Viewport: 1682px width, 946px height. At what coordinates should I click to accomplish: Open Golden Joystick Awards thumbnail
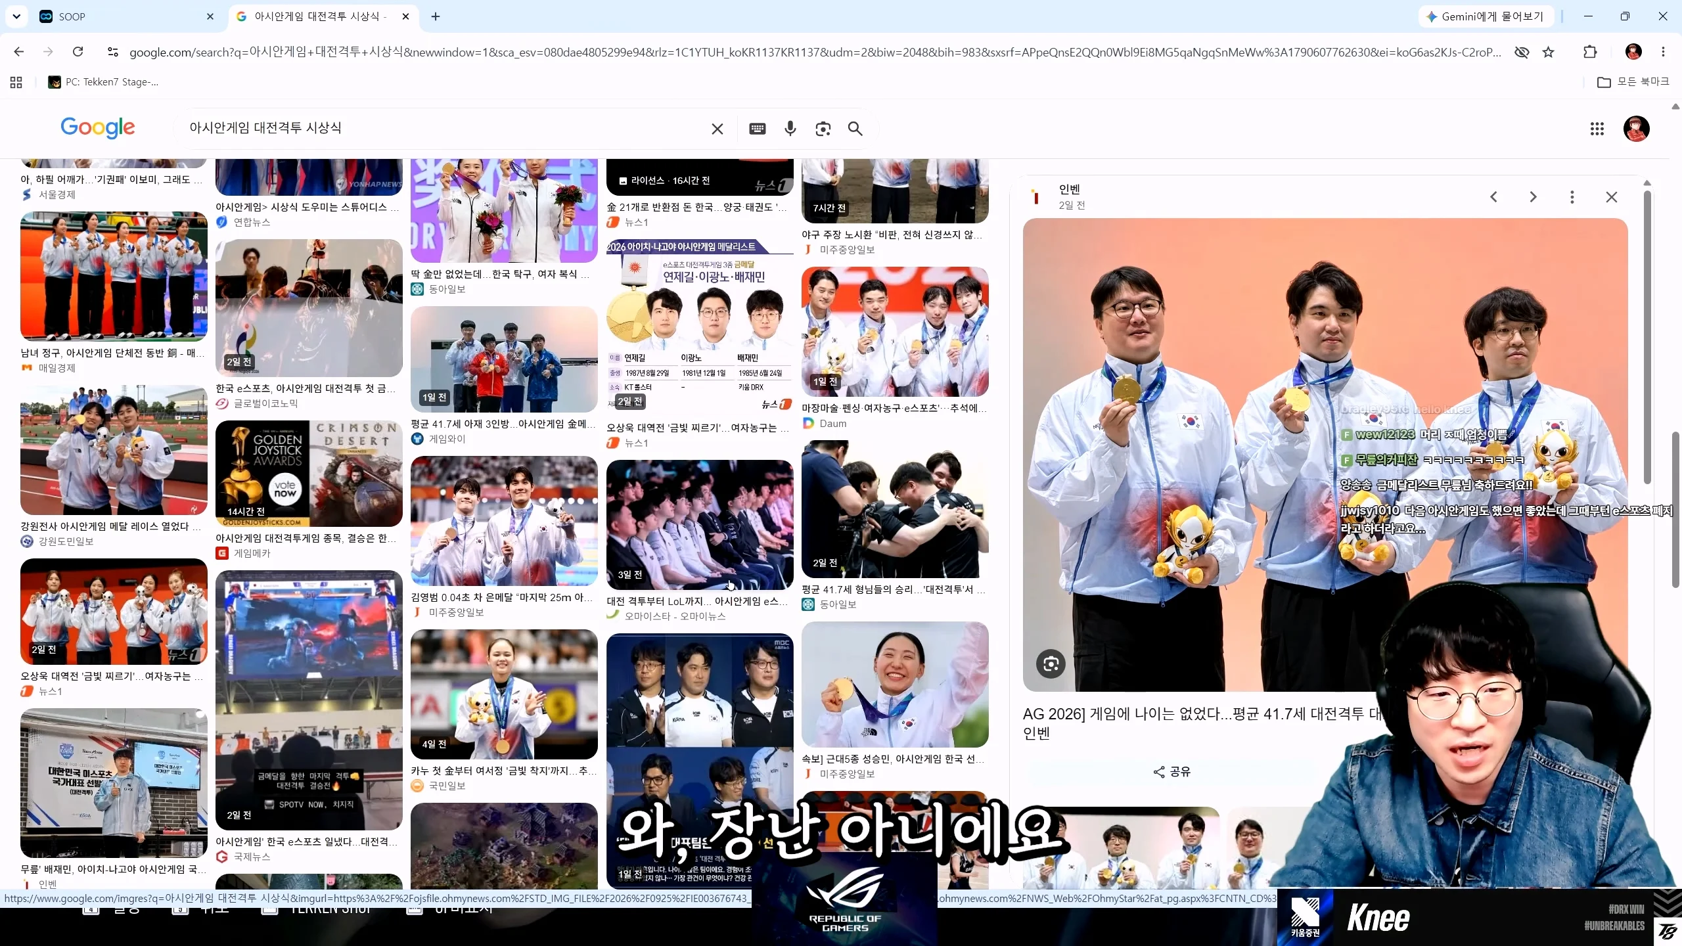(309, 474)
